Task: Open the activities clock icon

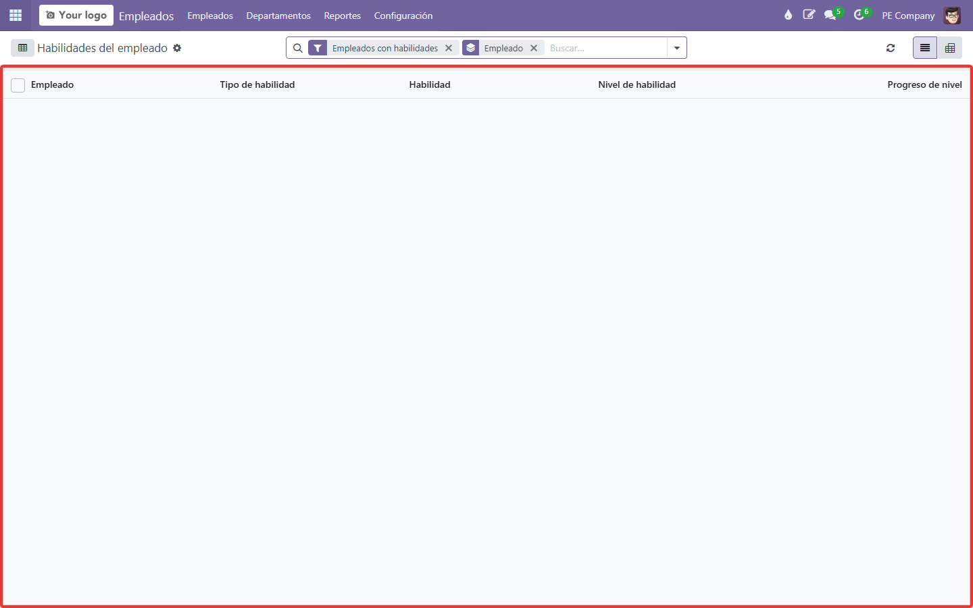Action: point(859,15)
